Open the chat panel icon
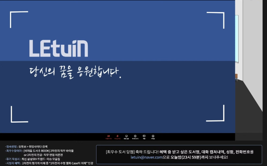Screen dimensions: 267x166 click(x=144, y=136)
